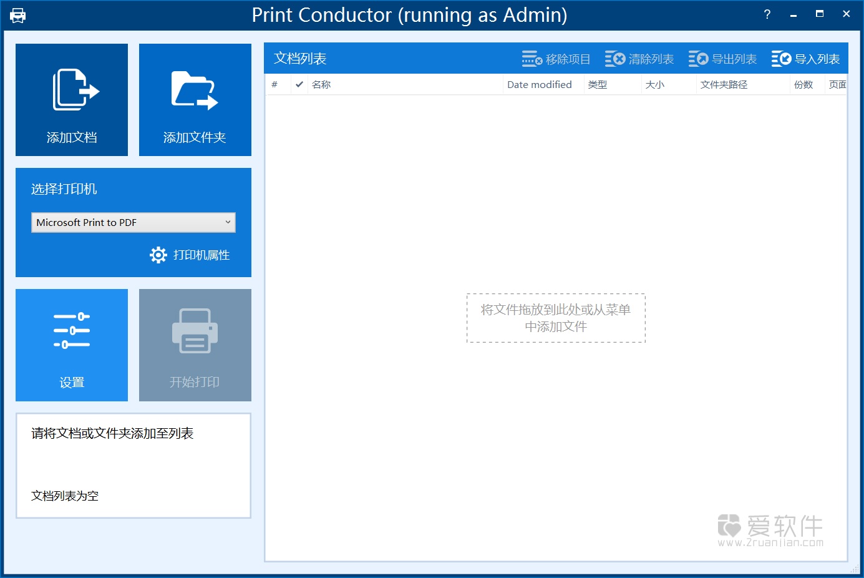Click the 移除项目 remove items toolbar icon
This screenshot has height=578, width=864.
(x=531, y=58)
